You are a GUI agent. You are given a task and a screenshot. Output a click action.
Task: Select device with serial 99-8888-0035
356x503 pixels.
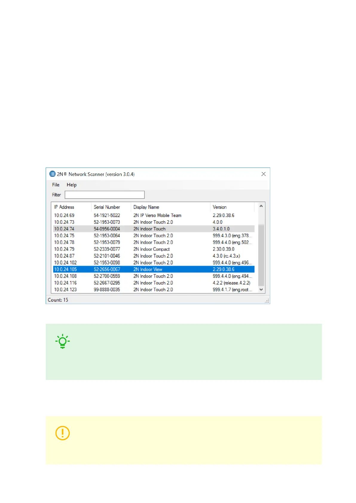pos(107,290)
